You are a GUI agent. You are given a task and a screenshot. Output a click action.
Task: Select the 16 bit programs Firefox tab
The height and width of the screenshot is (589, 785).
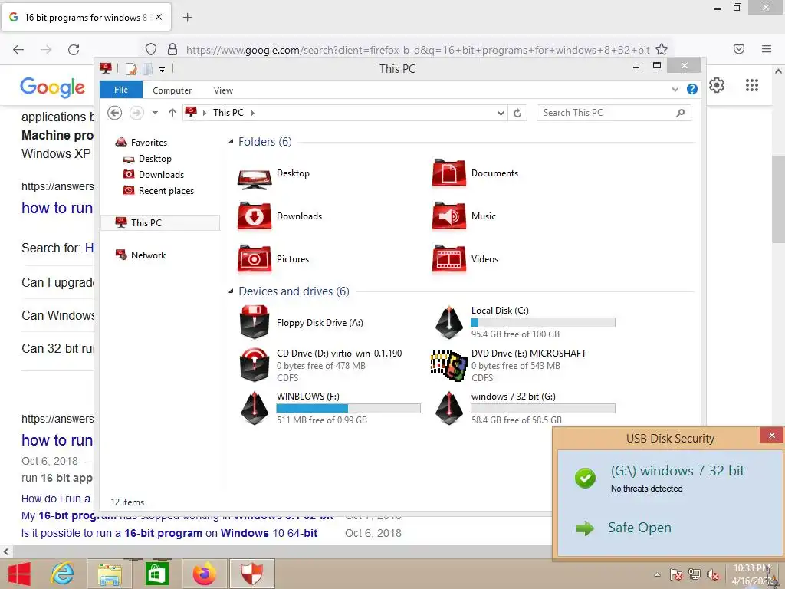point(86,17)
